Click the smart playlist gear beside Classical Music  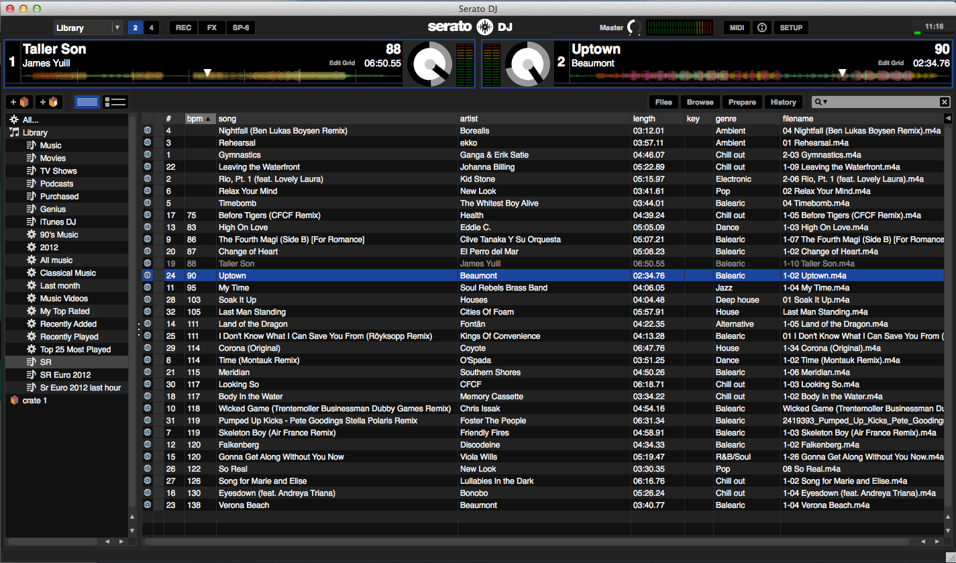click(31, 273)
